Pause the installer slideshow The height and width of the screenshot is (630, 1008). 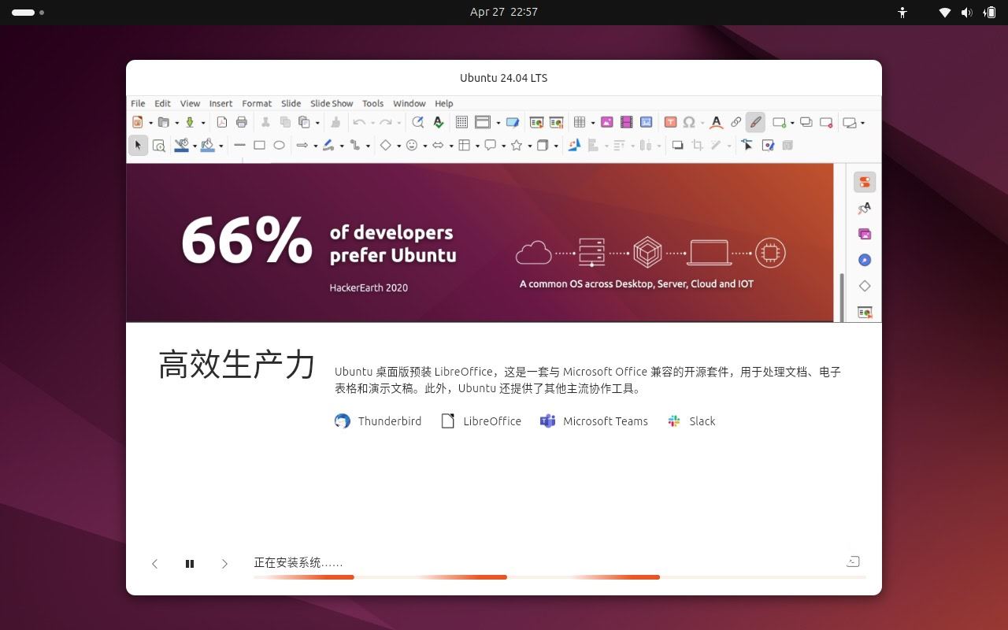(190, 564)
